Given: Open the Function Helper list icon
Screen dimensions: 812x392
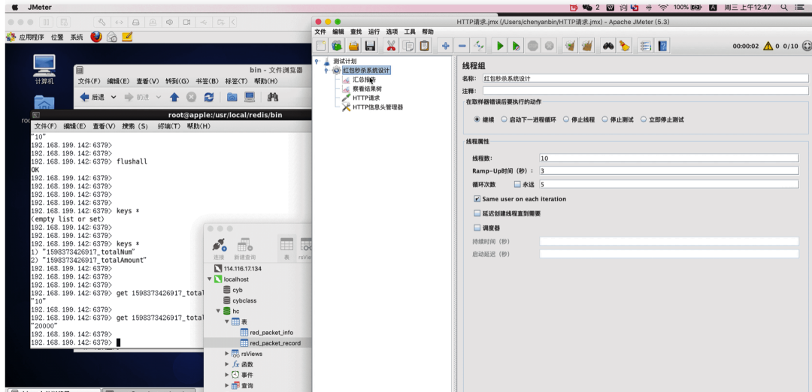Looking at the screenshot, I should click(645, 46).
